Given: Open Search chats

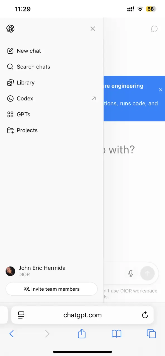Looking at the screenshot, I should pyautogui.click(x=52, y=67).
